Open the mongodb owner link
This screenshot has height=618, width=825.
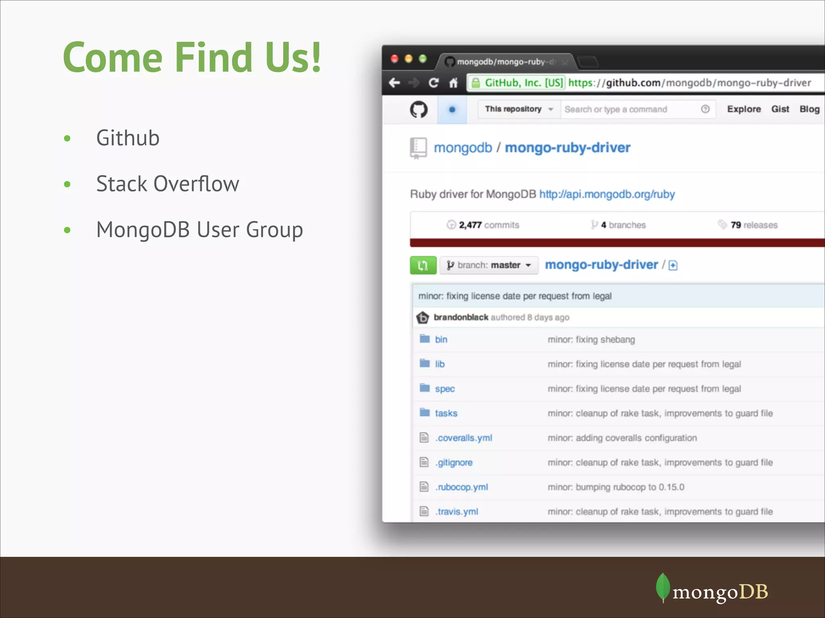point(463,148)
